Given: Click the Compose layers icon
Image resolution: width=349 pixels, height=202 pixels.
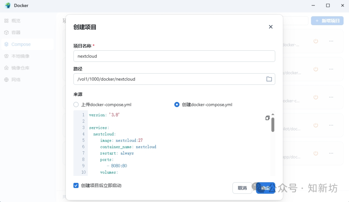Looking at the screenshot, I should click(6, 44).
